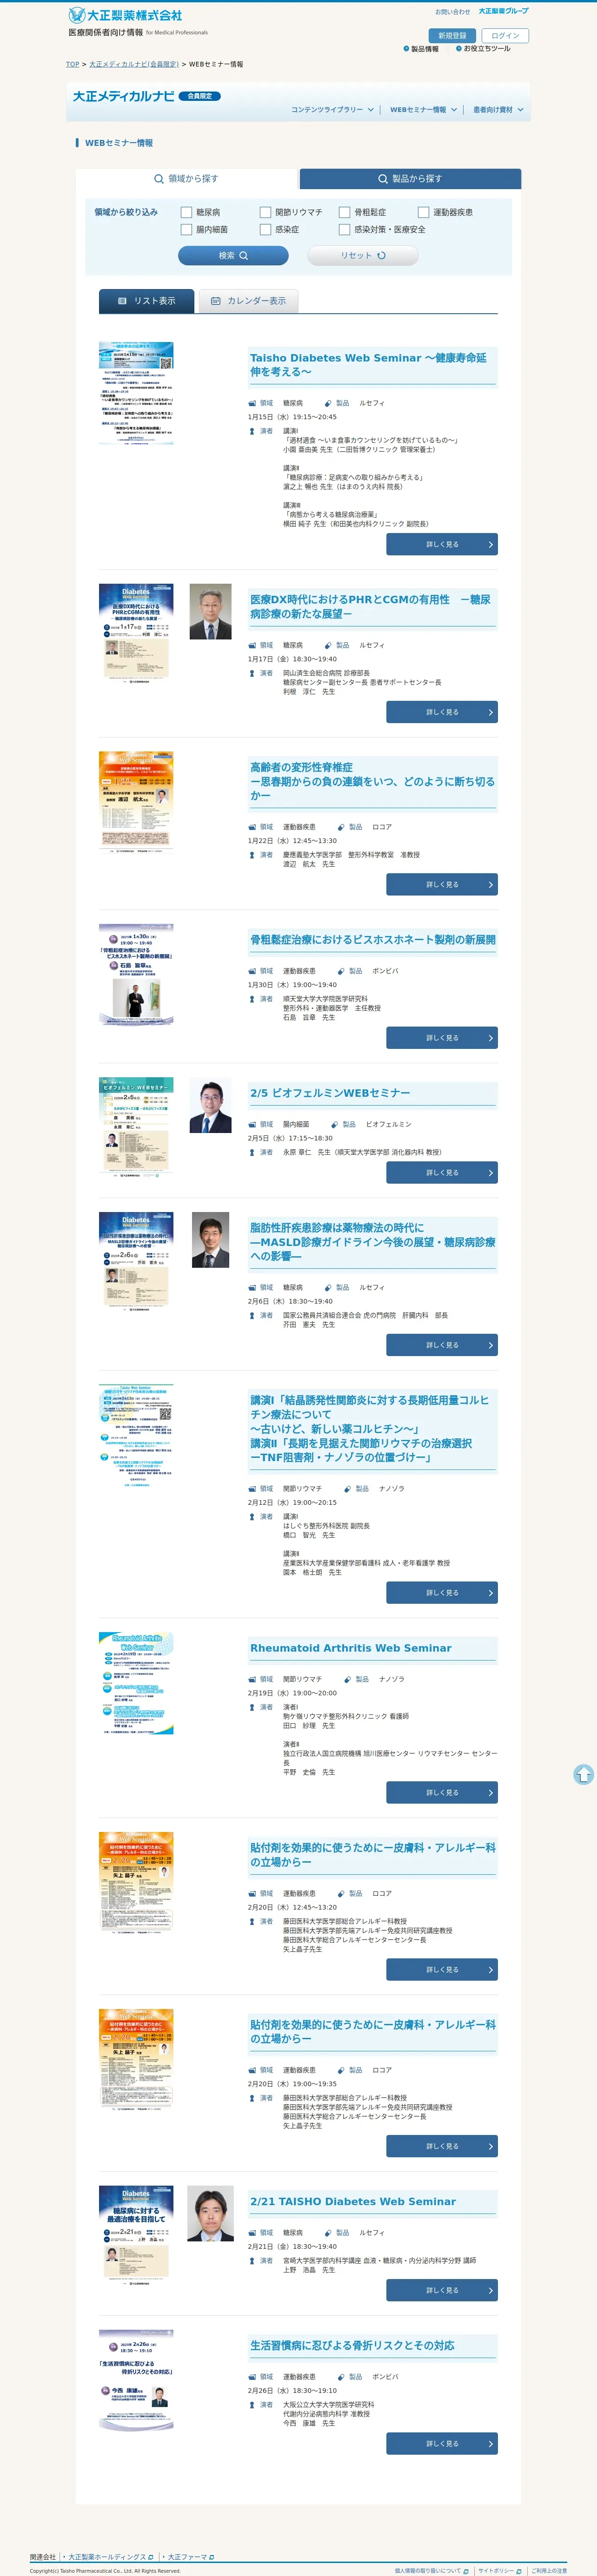Click 詳しく見る for Rheumatoid Arthritis Web Seminar
This screenshot has width=597, height=2576.
coord(442,1792)
